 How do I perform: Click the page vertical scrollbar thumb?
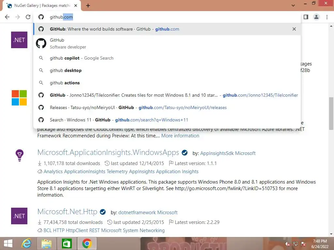coord(331,114)
